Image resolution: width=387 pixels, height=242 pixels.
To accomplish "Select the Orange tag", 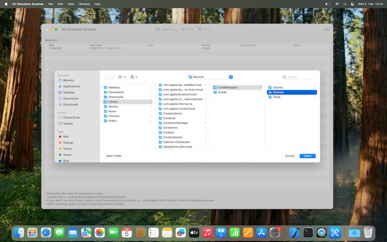I will (x=66, y=143).
